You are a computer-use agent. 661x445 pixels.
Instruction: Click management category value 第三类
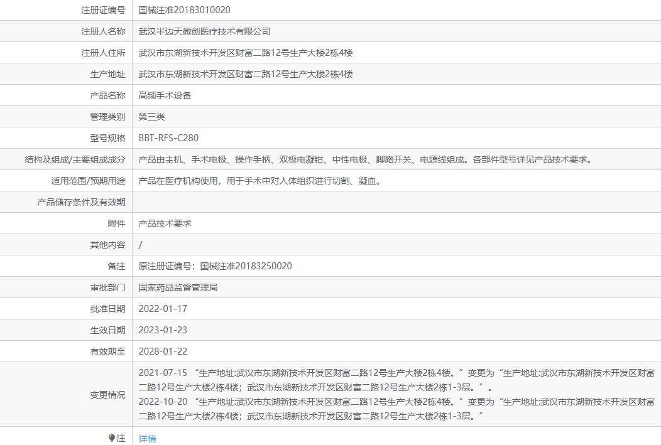coord(152,117)
